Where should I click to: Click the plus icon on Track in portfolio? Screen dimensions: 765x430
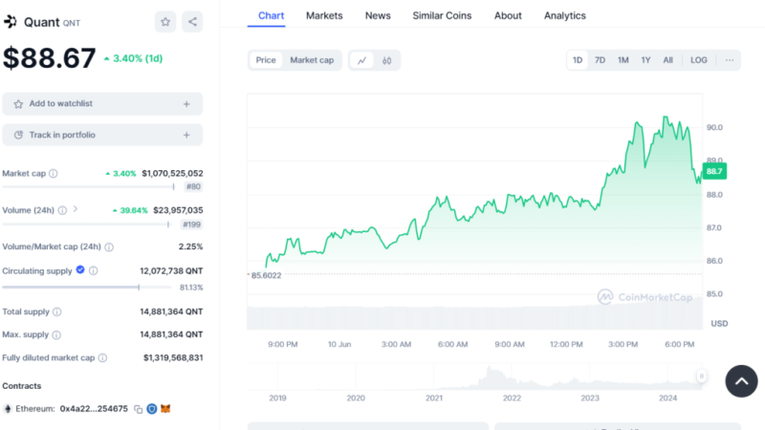tap(186, 135)
